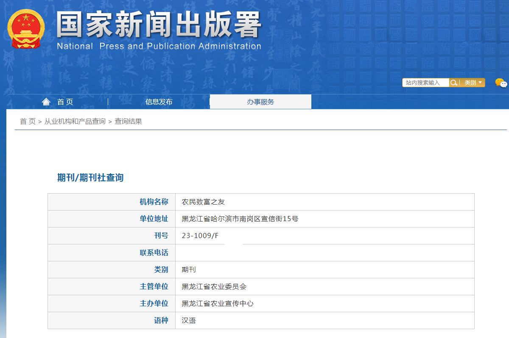
Task: Click the 黑龙江省农业委员会 cell
Action: pyautogui.click(x=214, y=287)
